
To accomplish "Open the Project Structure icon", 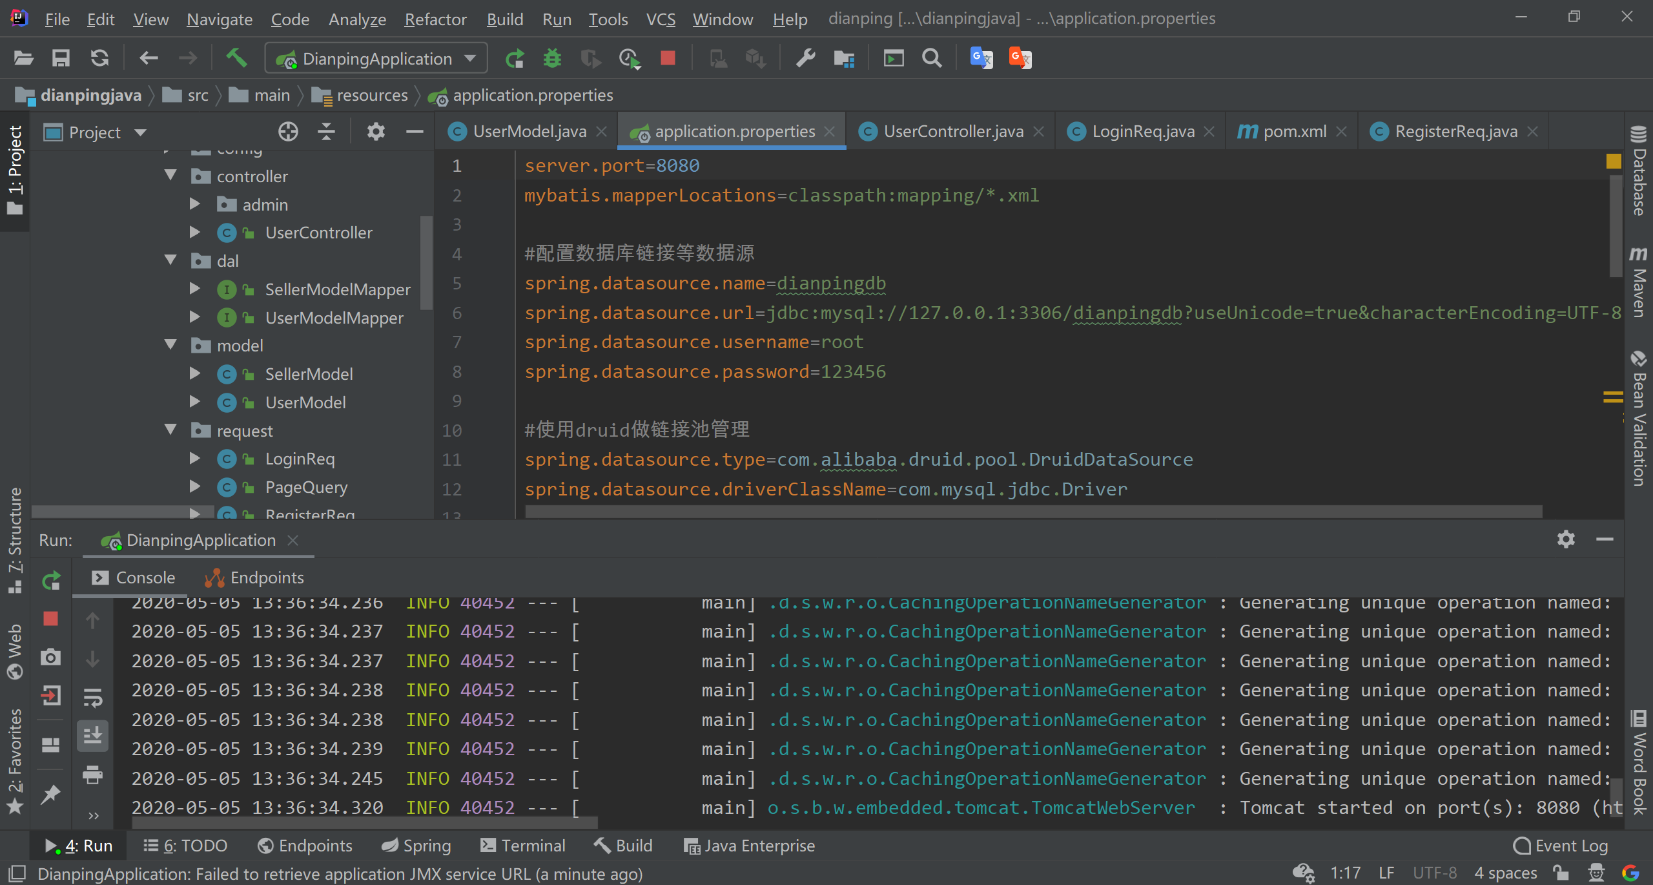I will click(x=844, y=59).
